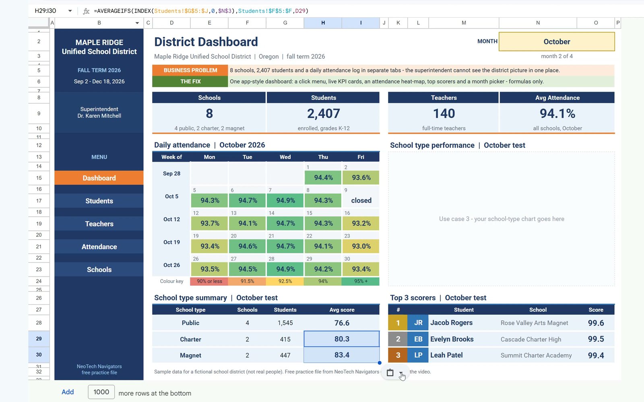The height and width of the screenshot is (402, 644).
Task: Open the October month picker cell
Action: click(x=557, y=42)
